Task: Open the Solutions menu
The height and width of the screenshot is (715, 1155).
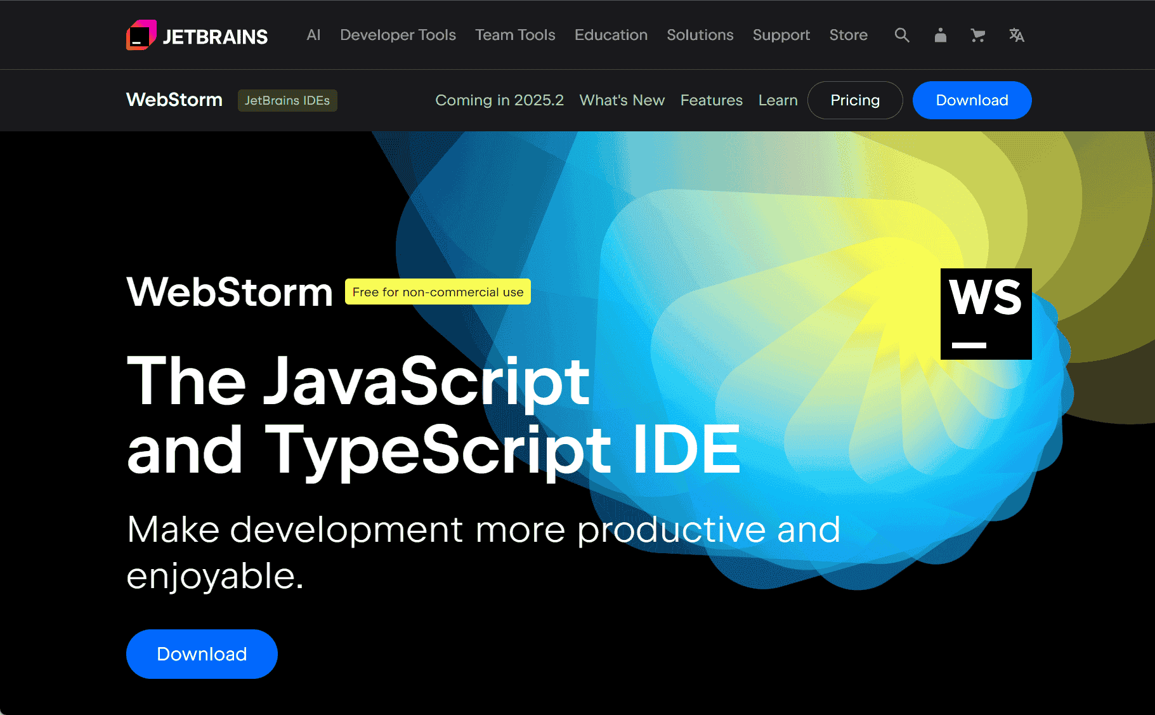Action: (700, 36)
